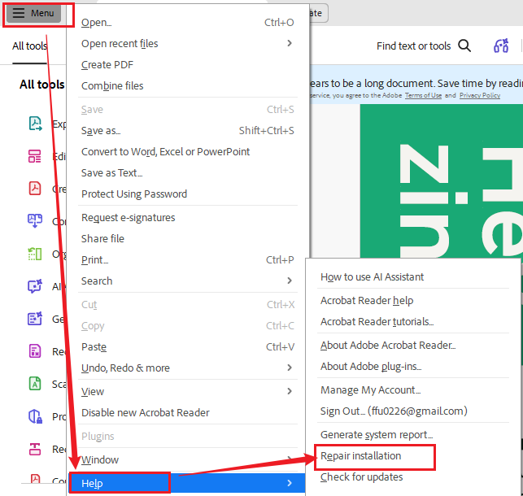Screen dimensions: 523x496
Task: Open the Privacy Policy link
Action: click(x=480, y=95)
